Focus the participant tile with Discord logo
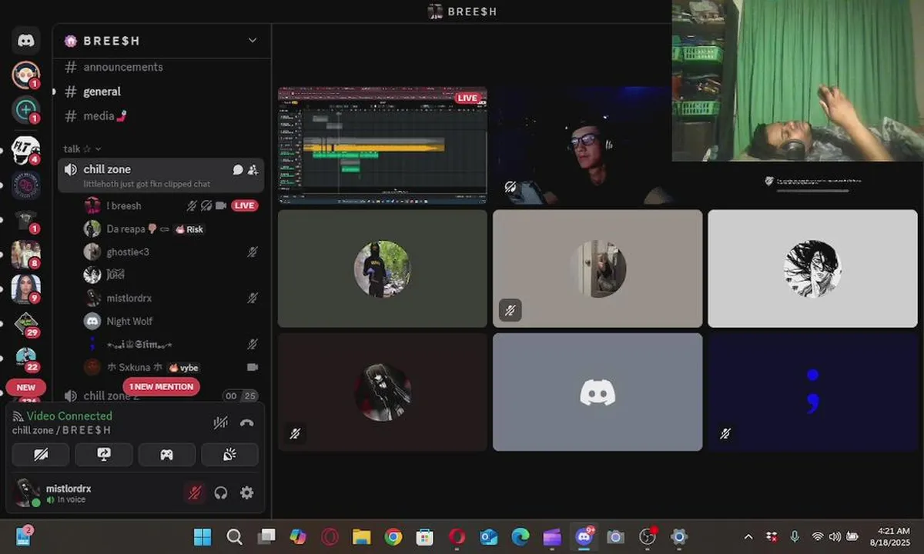924x554 pixels. tap(598, 392)
